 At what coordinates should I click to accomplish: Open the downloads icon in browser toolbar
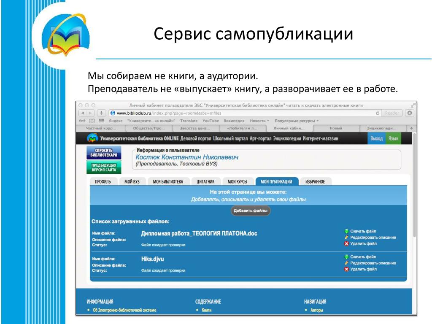point(410,113)
